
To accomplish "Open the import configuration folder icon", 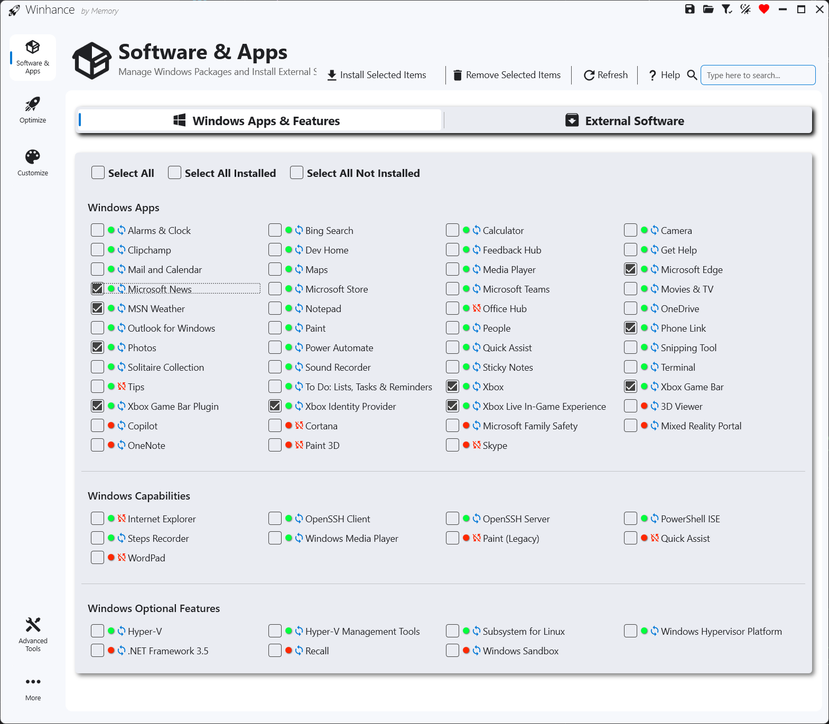I will (709, 9).
